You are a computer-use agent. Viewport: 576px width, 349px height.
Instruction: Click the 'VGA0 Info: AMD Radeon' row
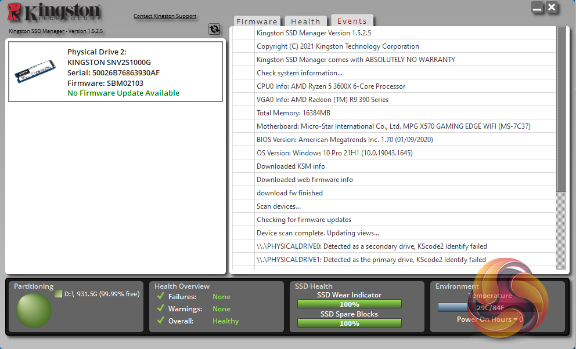394,99
